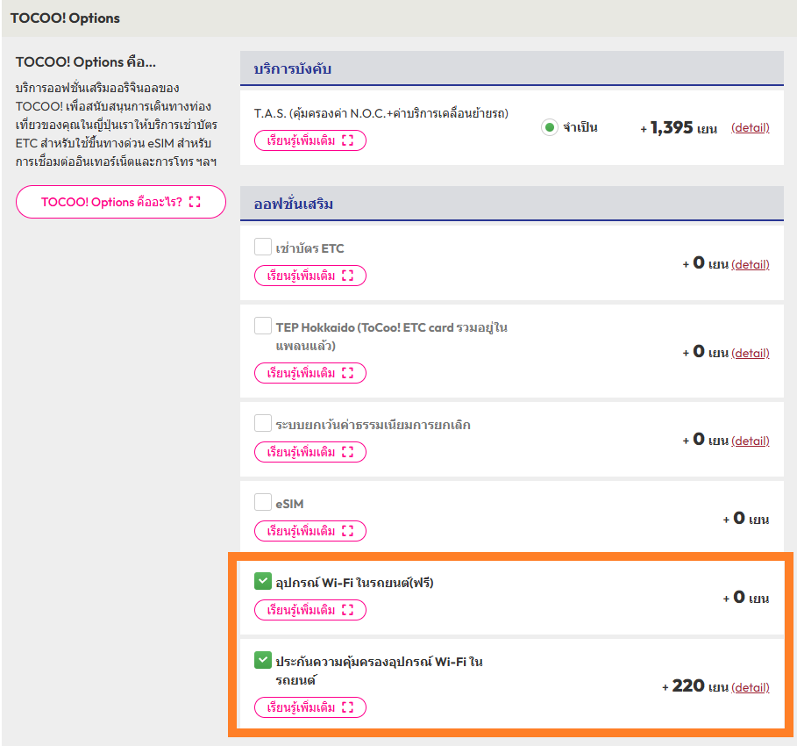The width and height of the screenshot is (797, 746).
Task: Click เรียนรู้เพิ่มเติม under ประกันความคุ้มครองอุปกรณ์ Wi-Fi
Action: pos(310,707)
